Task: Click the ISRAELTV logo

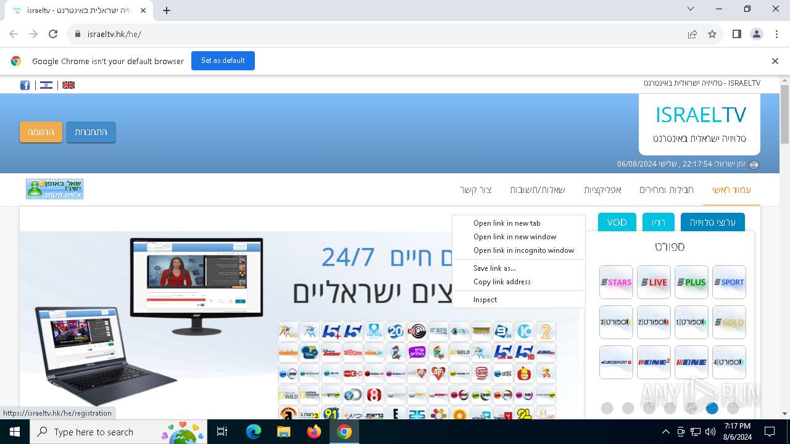Action: [699, 124]
